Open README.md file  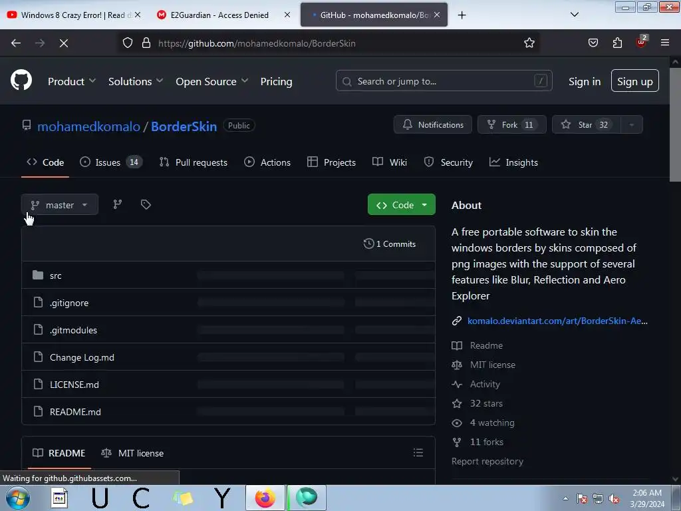pyautogui.click(x=75, y=412)
